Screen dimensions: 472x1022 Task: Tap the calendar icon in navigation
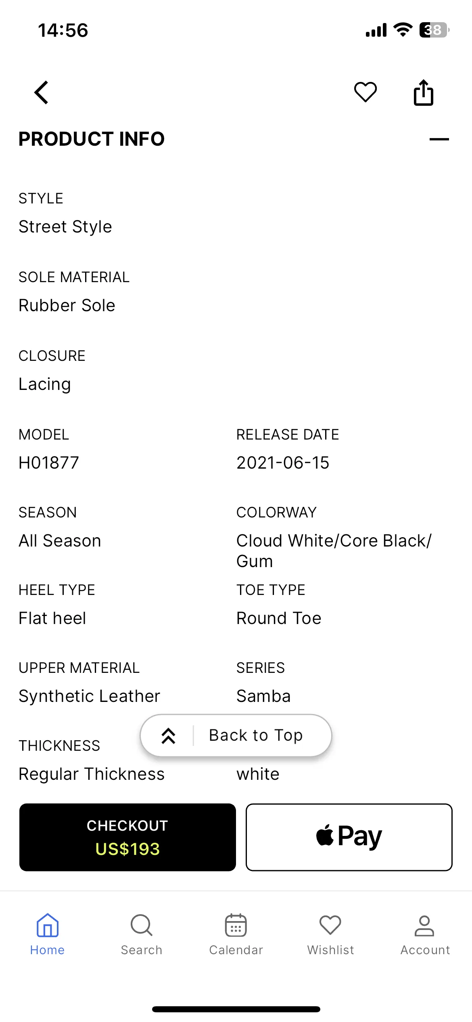tap(236, 925)
